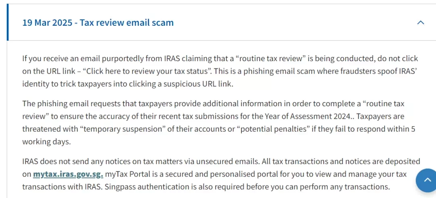
Task: Click the "19 Mar 2025 - Tax review email scam" heading
Action: [98, 23]
